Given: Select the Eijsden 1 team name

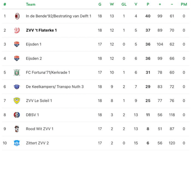Looking at the screenshot, I should pos(34,44).
